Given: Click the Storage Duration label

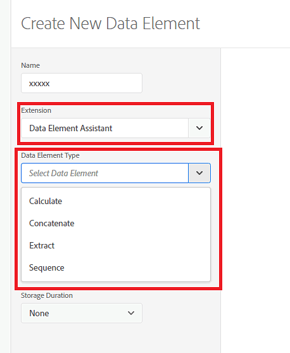Looking at the screenshot, I should (x=47, y=295).
